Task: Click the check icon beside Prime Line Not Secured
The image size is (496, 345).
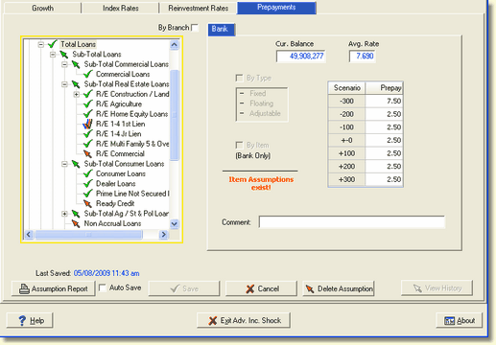Action: pos(88,194)
